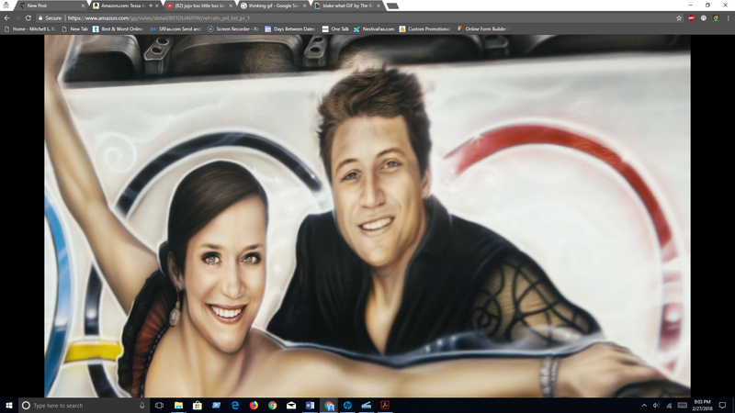This screenshot has width=735, height=413.
Task: Open the blue window app beside Microsoft Store
Action: [216, 405]
